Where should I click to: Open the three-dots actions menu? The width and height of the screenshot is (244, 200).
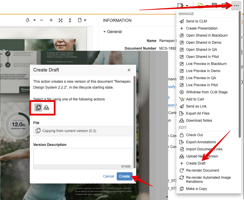click(x=236, y=6)
